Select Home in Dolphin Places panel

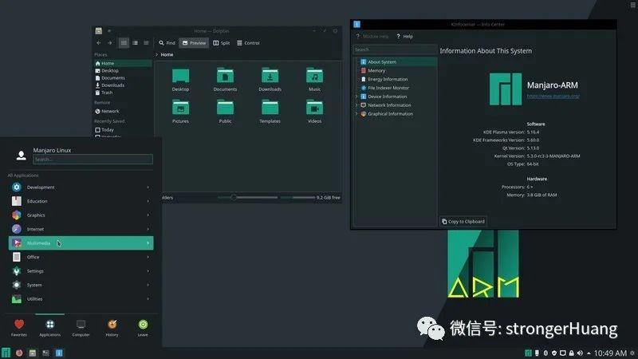123,63
